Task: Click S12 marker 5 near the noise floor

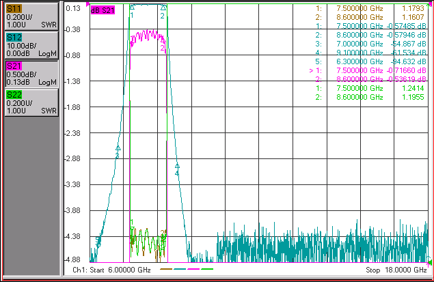Action: click(98, 241)
